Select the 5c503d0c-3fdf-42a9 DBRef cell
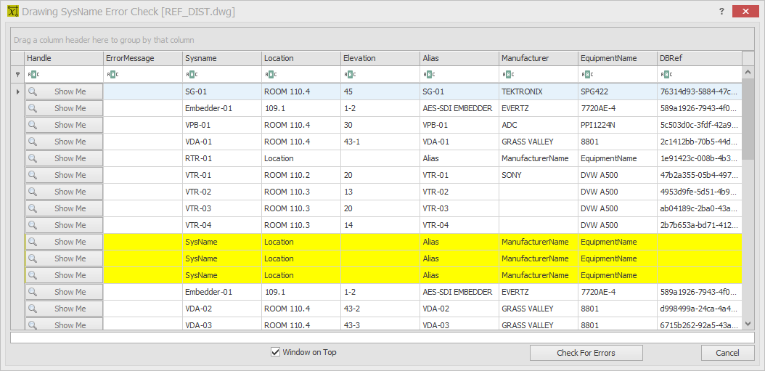The height and width of the screenshot is (371, 765). click(x=699, y=124)
